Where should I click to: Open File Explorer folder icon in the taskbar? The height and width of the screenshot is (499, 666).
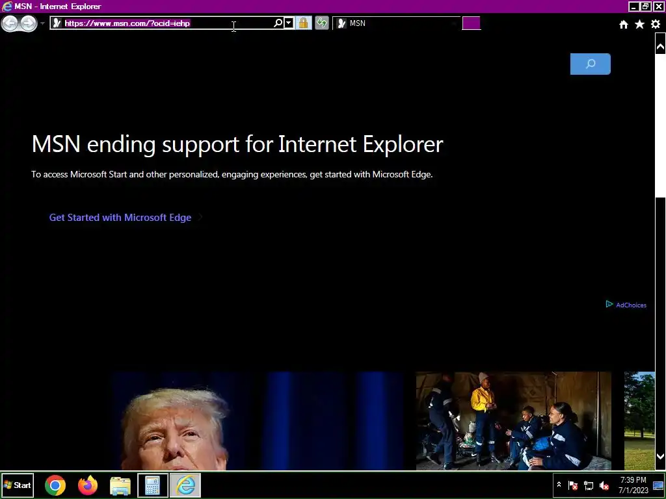[x=120, y=486]
